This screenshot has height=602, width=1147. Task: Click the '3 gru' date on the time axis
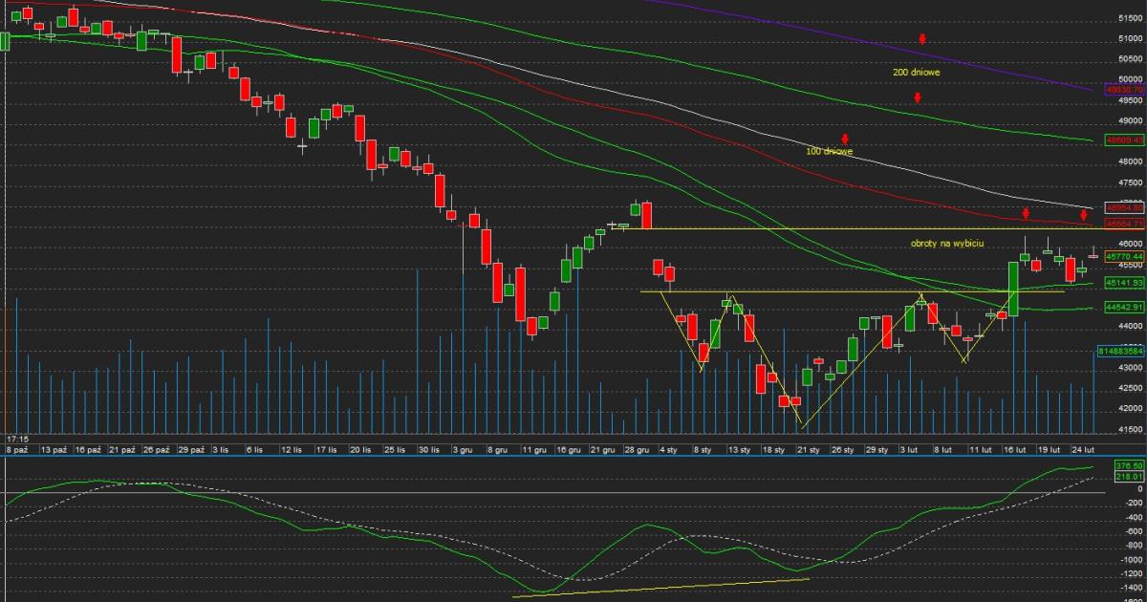(462, 449)
